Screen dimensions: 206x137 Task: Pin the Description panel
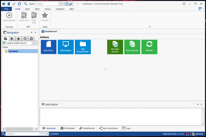tap(198, 104)
